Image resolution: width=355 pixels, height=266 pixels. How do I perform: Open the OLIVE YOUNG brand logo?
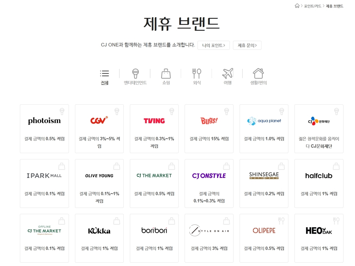(99, 176)
